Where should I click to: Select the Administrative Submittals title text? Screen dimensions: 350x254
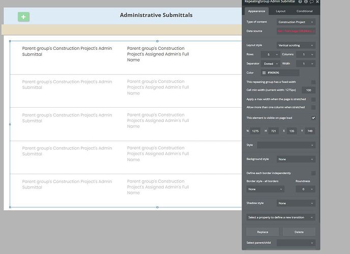(156, 15)
